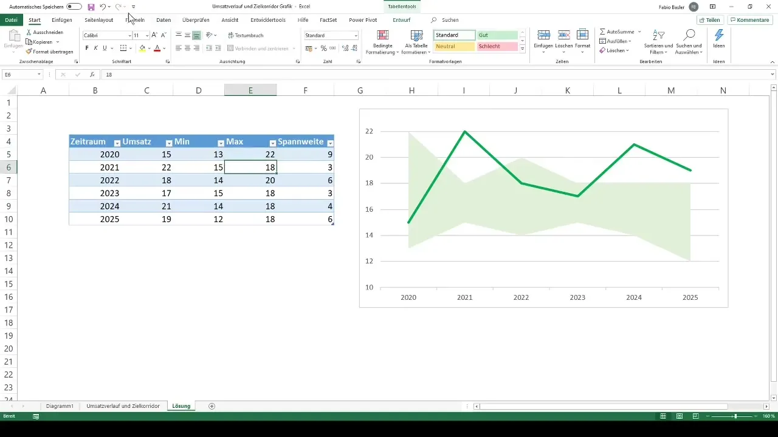The height and width of the screenshot is (437, 778).
Task: Expand AutoSumme dropdown arrow
Action: tap(639, 32)
